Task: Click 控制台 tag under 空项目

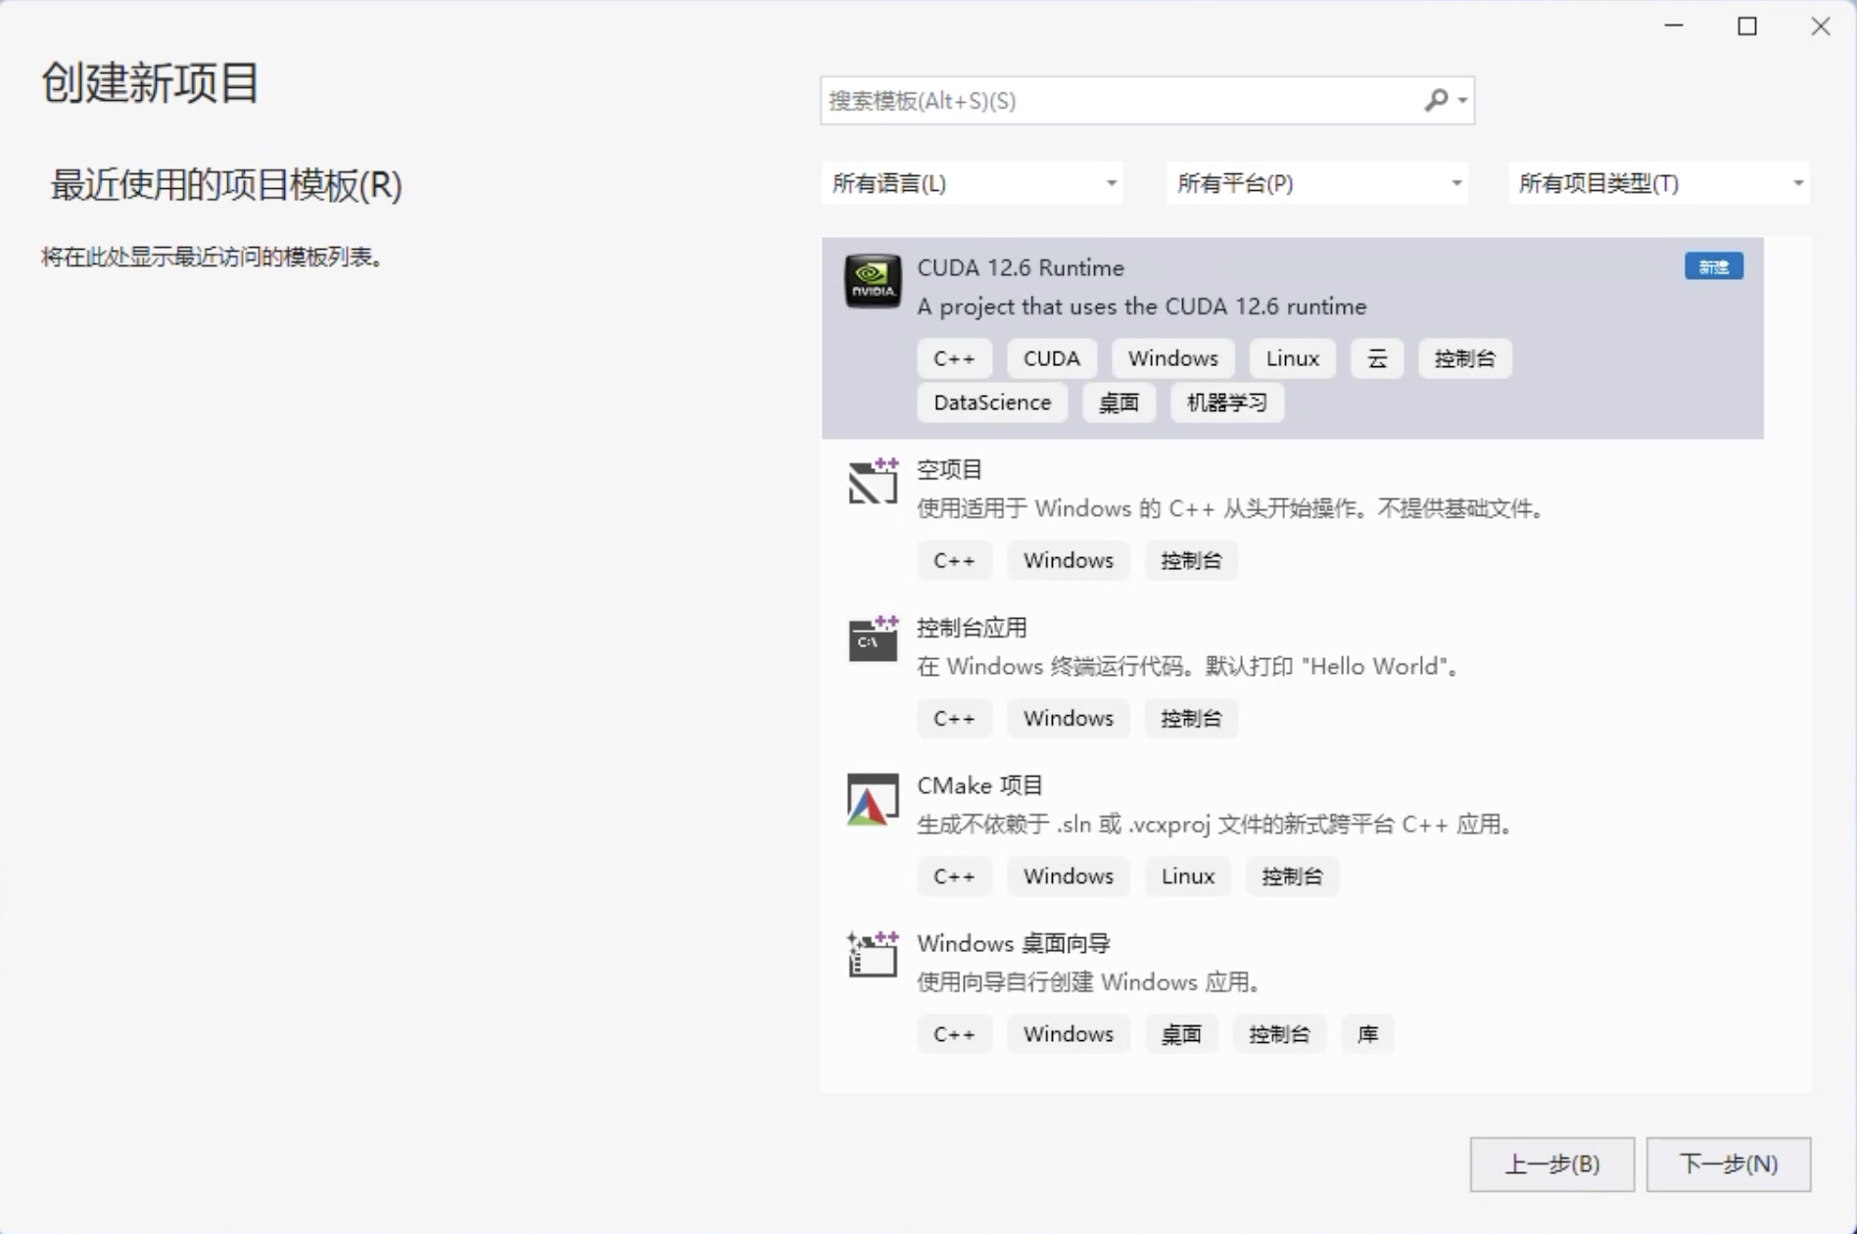Action: click(1191, 560)
